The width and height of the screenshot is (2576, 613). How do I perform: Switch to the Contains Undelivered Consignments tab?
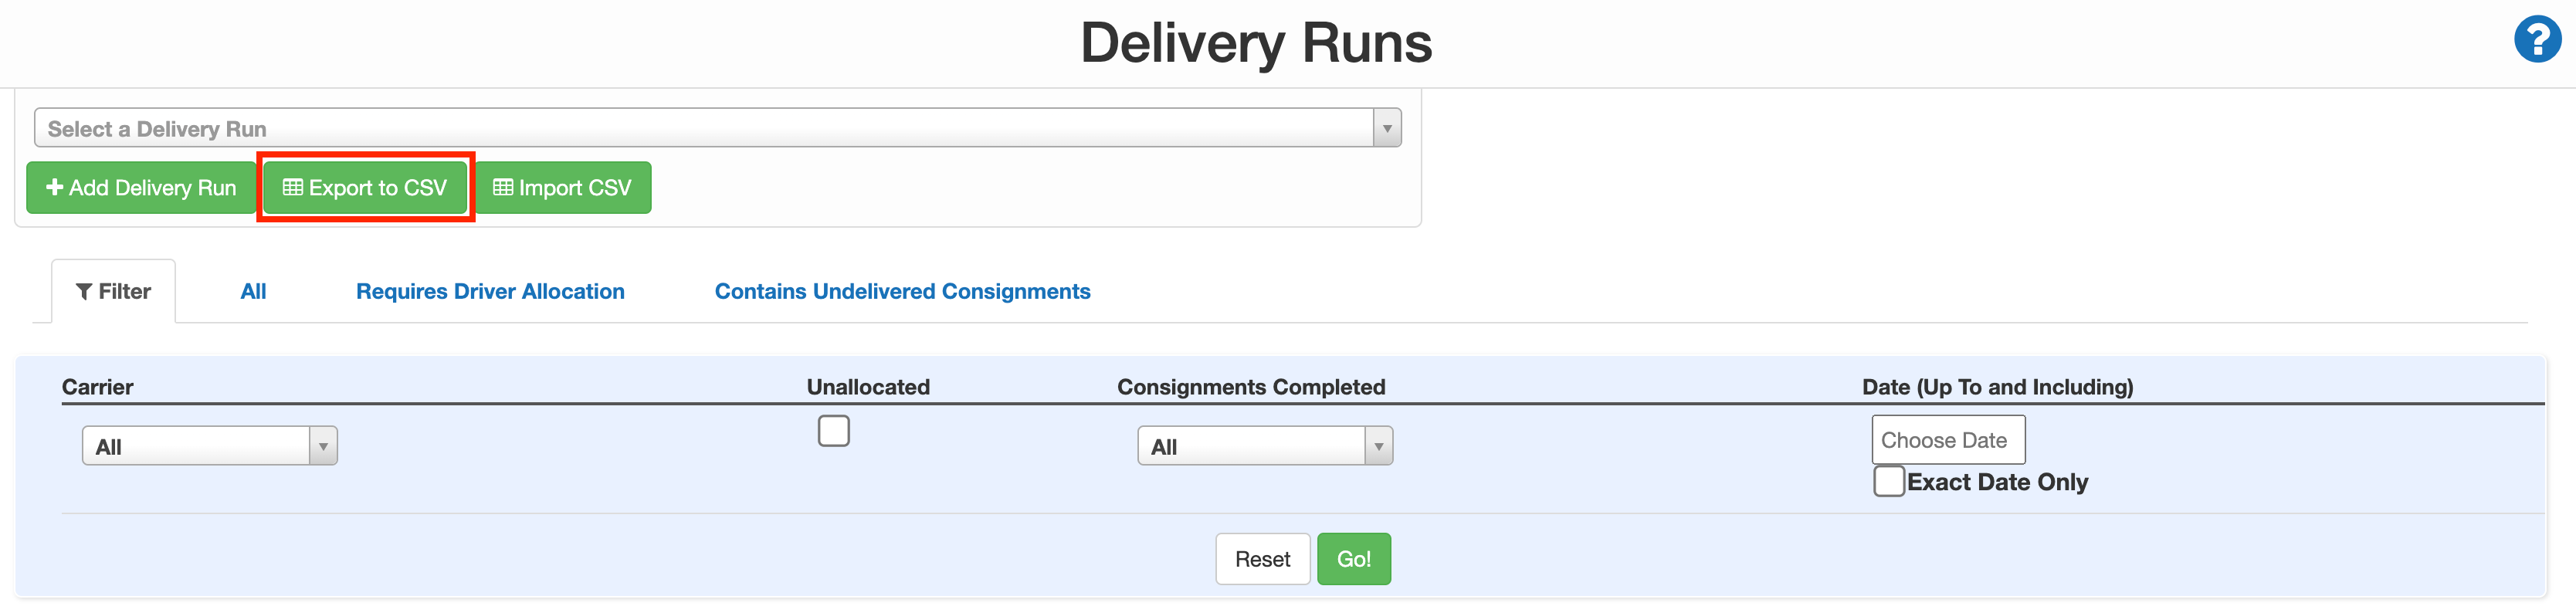(x=901, y=291)
